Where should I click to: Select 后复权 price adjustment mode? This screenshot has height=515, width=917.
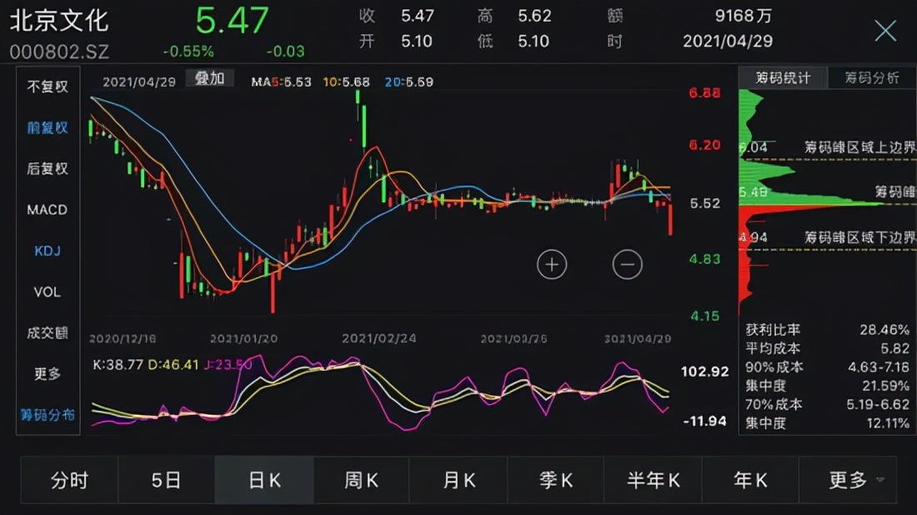[x=48, y=168]
